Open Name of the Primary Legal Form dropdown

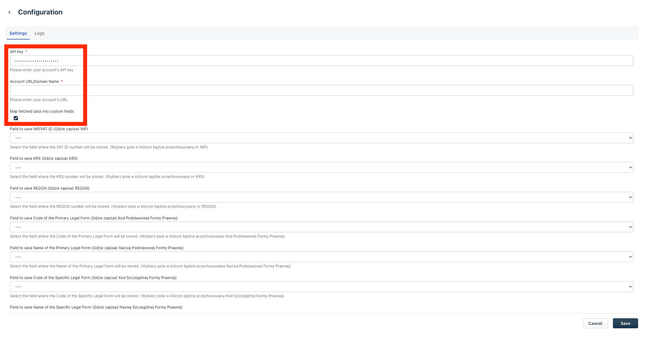[x=321, y=257]
